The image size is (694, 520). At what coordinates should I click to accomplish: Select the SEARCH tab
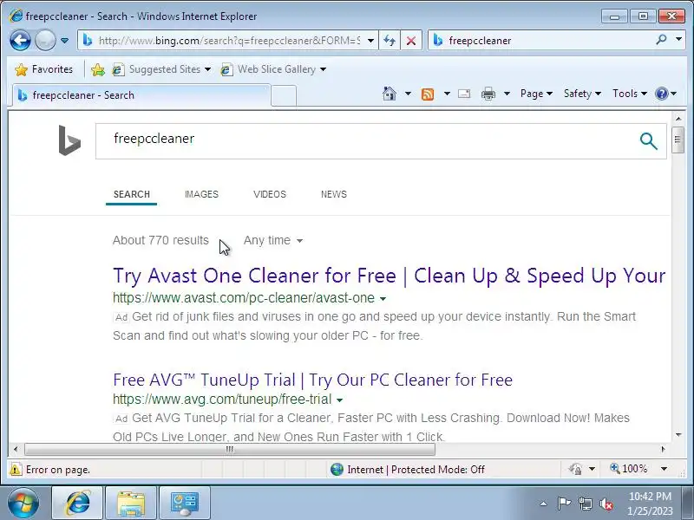[132, 194]
